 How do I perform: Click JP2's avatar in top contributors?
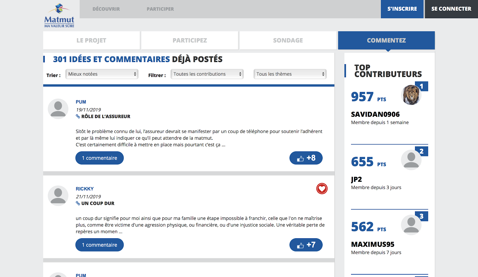[x=411, y=160]
